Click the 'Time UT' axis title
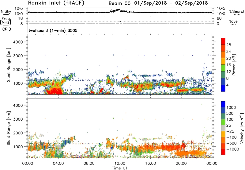Image resolution: width=245 pixels, height=170 pixels. [x=120, y=168]
